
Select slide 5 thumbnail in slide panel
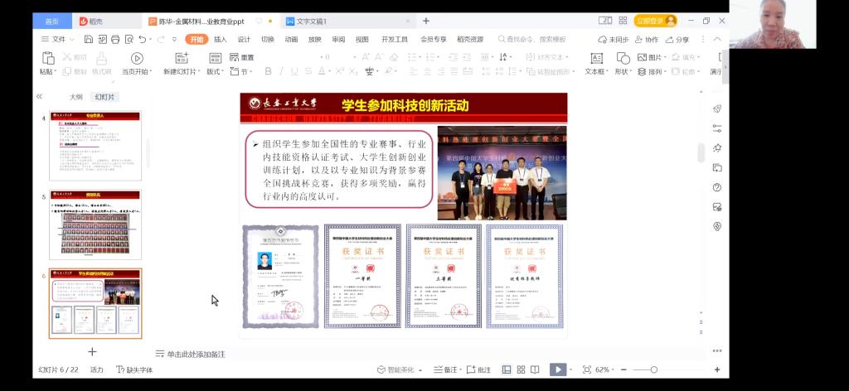[95, 224]
